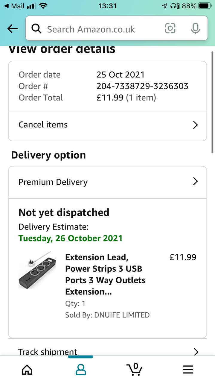This screenshot has height=383, width=215.
Task: Expand the Cancel items chevron
Action: point(195,125)
